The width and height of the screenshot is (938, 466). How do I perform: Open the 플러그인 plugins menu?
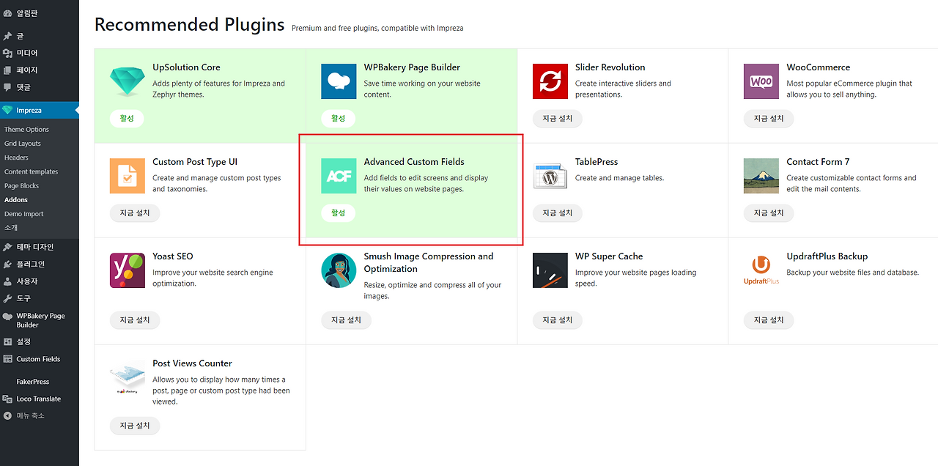[40, 264]
